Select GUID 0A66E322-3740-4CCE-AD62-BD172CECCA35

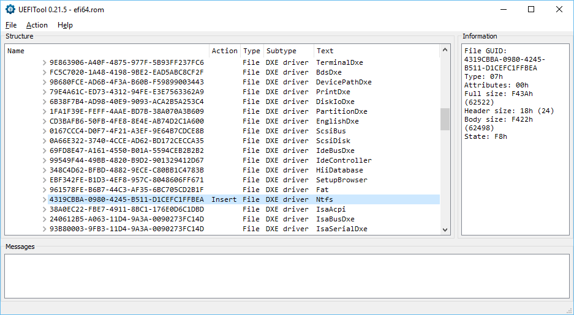tap(127, 141)
